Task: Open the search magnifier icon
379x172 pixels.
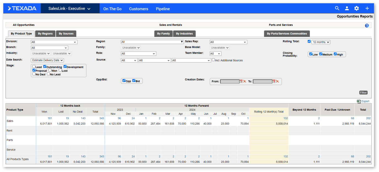Action: tap(337, 8)
